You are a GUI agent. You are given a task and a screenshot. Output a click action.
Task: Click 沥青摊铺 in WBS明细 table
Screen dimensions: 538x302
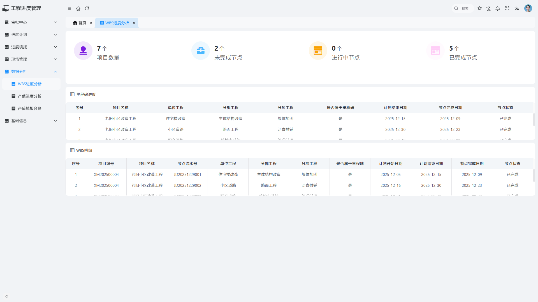[309, 185]
